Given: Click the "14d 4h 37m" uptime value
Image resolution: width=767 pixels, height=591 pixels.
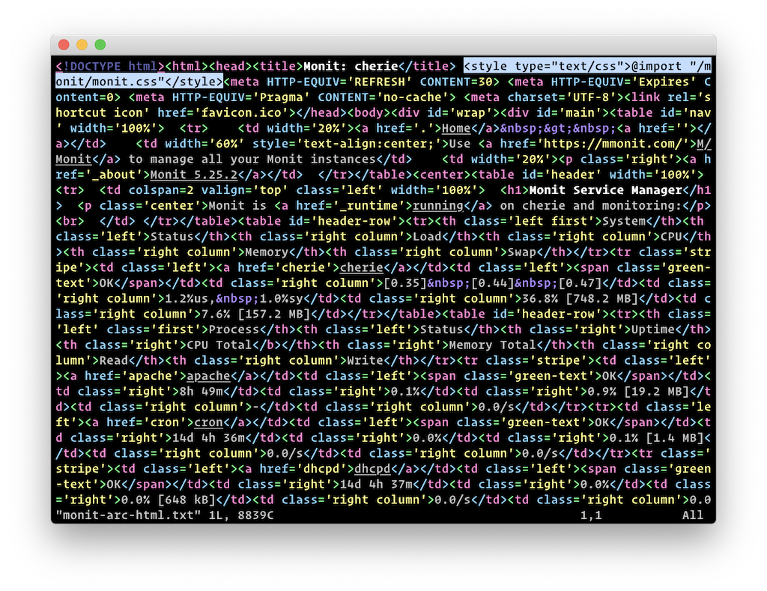Looking at the screenshot, I should [376, 485].
